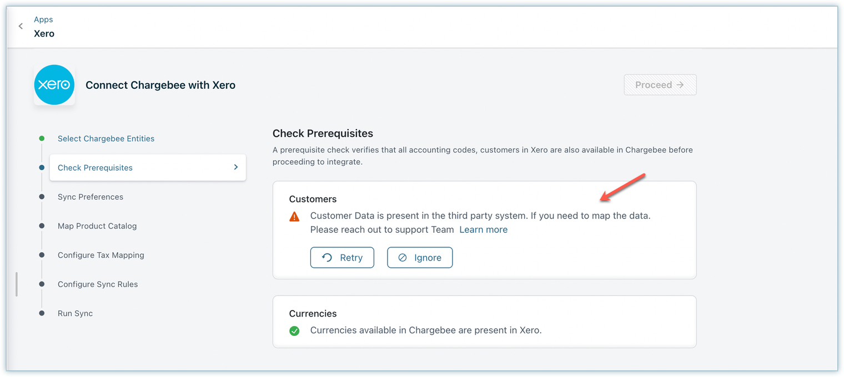
Task: Select the Configure Sync Rules step
Action: 98,284
